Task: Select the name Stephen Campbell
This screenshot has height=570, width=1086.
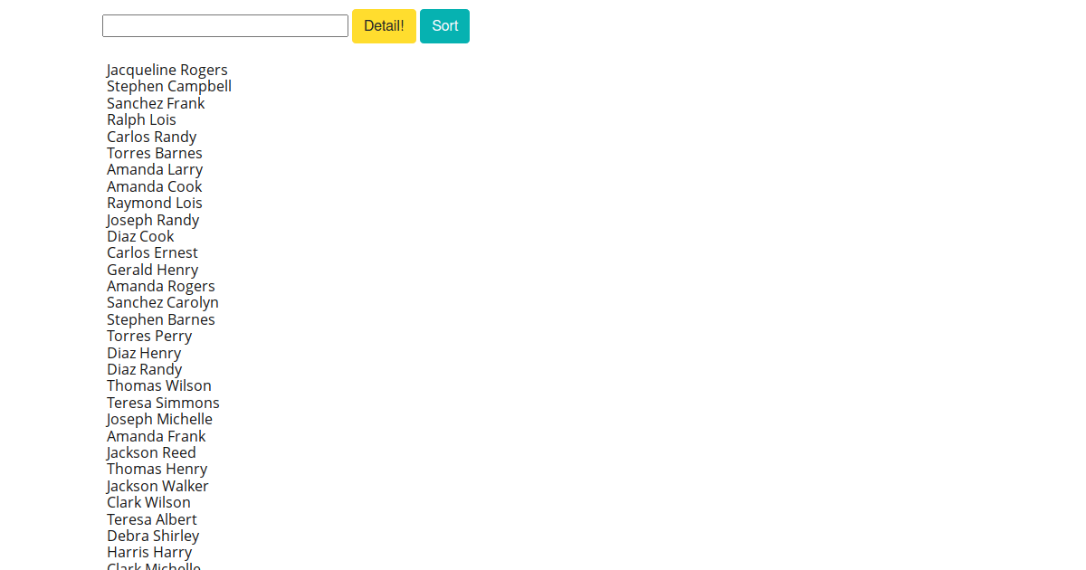Action: (x=169, y=87)
